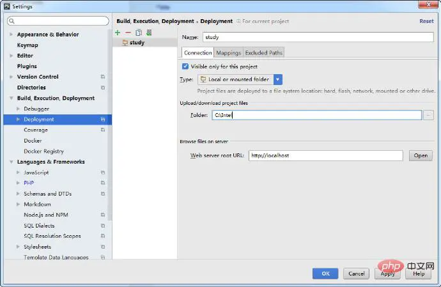
Task: Select the Docker Registry settings item
Action: 43,151
